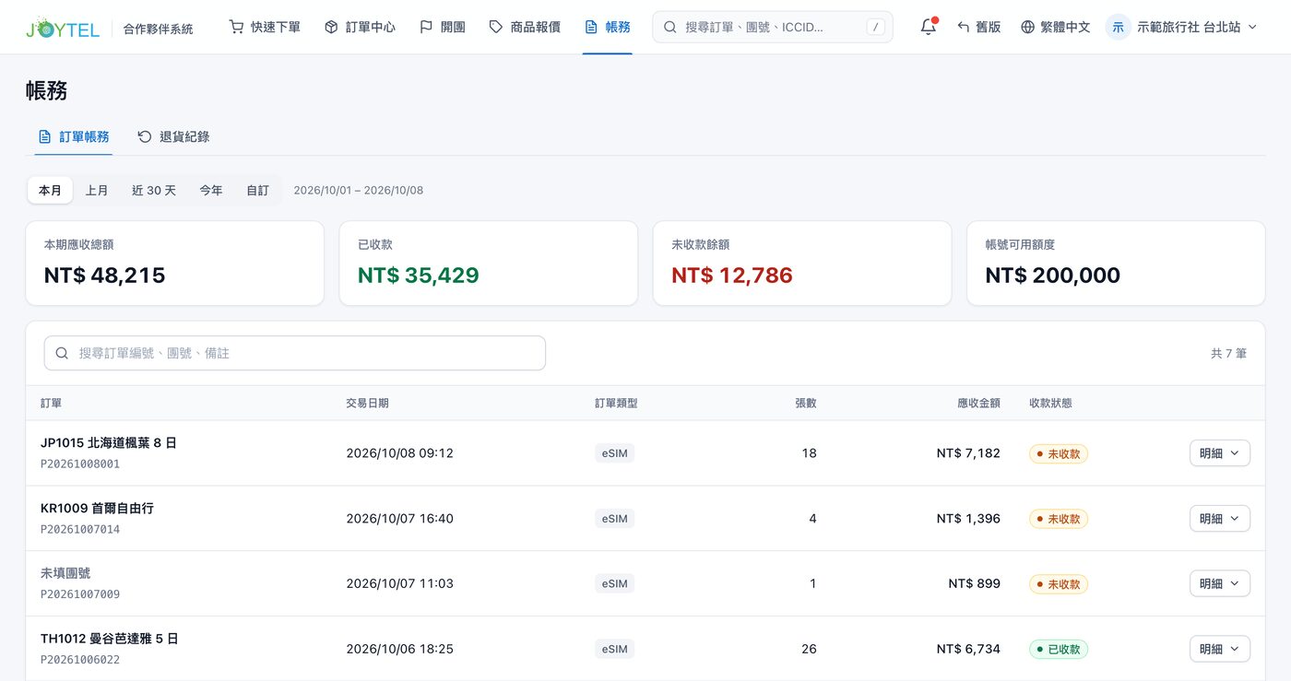Click order number P20261008001
Image resolution: width=1291 pixels, height=681 pixels.
click(x=80, y=464)
